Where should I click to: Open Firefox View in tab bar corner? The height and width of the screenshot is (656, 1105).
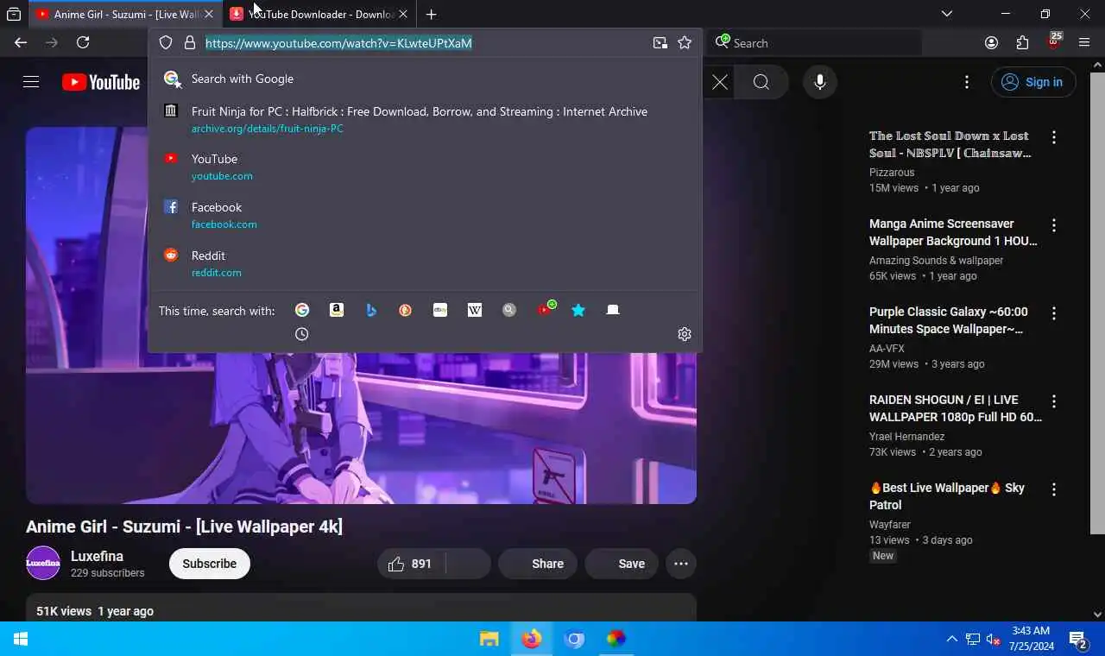point(14,14)
